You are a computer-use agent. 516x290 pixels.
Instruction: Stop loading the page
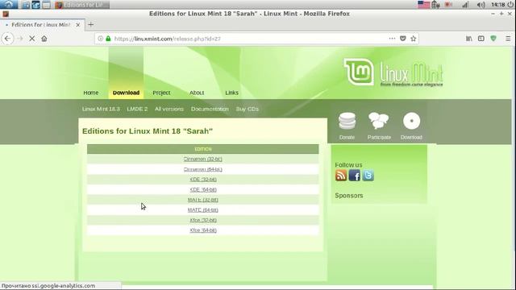32,39
